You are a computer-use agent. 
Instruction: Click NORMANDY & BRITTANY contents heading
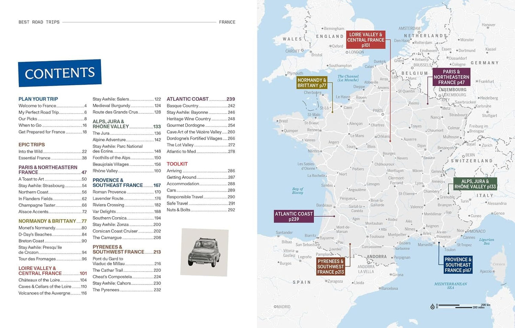(x=53, y=221)
